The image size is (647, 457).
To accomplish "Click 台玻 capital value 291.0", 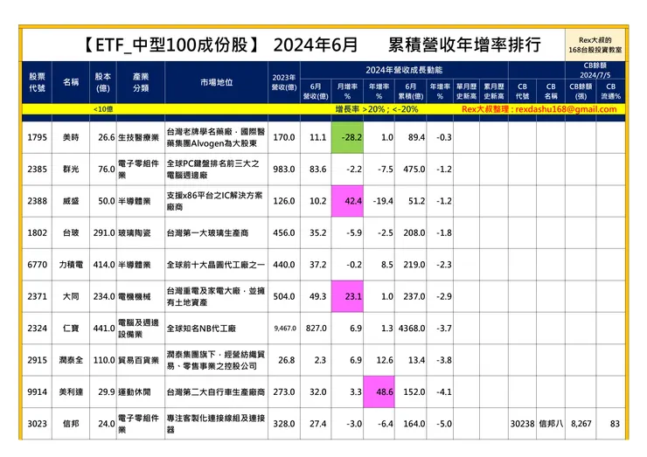I will pyautogui.click(x=104, y=232).
